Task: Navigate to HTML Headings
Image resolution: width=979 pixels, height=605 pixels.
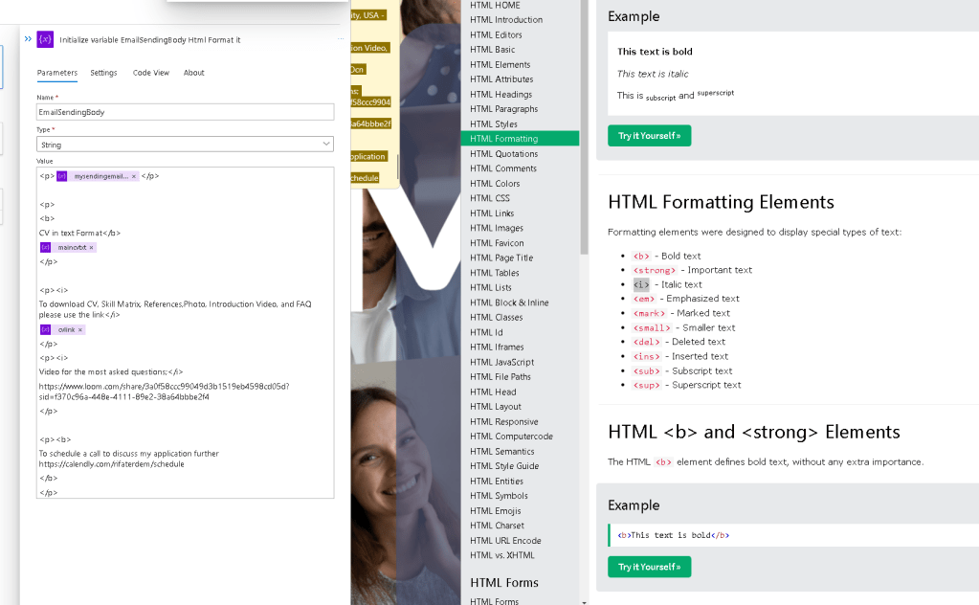Action: point(501,94)
